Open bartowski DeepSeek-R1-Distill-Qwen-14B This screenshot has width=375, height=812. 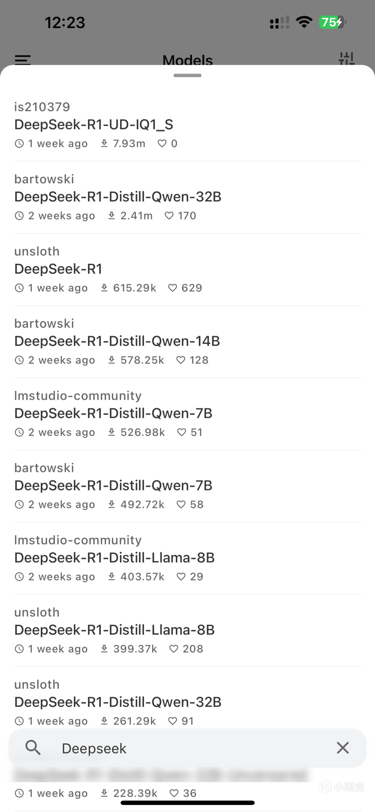coord(117,341)
